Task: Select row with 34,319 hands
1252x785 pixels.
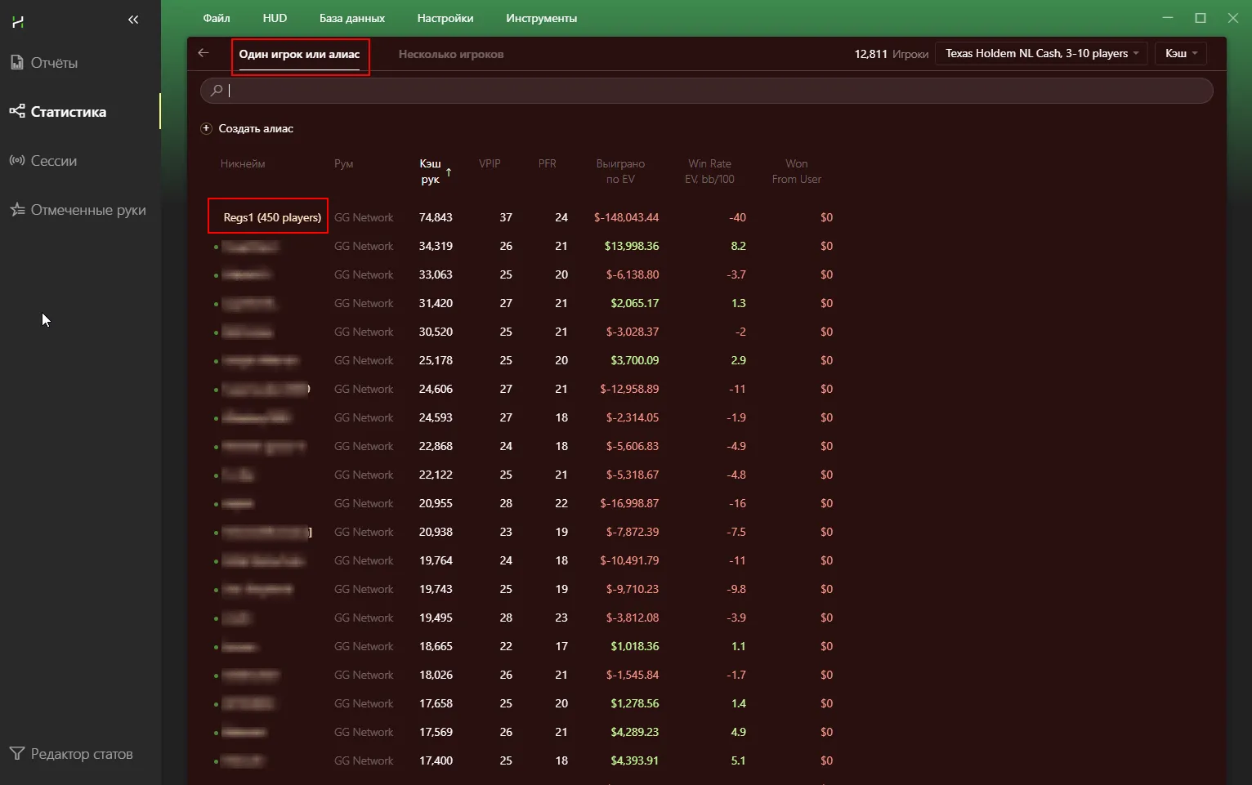Action: point(523,246)
